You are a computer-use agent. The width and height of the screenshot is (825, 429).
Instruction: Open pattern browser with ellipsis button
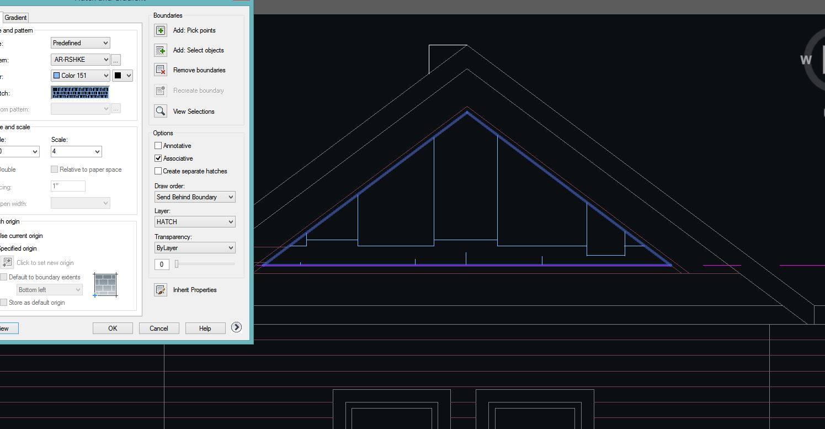(x=116, y=60)
